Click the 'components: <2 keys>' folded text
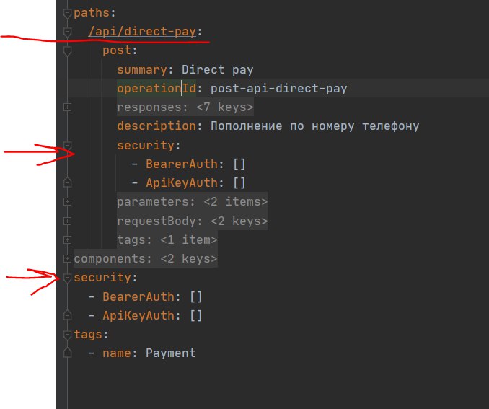The height and width of the screenshot is (409, 489). 146,258
